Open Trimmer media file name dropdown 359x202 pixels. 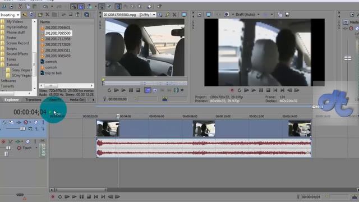pyautogui.click(x=154, y=15)
